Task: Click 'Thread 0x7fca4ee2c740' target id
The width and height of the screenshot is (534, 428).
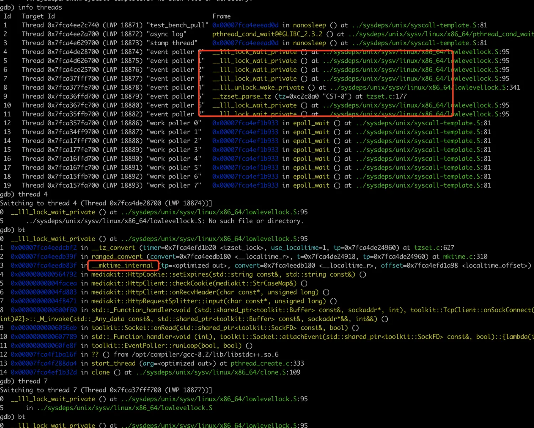Action: 60,25
